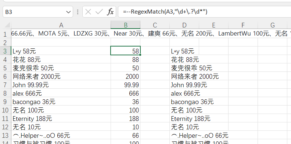Viewport: 291px width, 144px height.
Task: Select column D header
Action: tap(184, 25)
